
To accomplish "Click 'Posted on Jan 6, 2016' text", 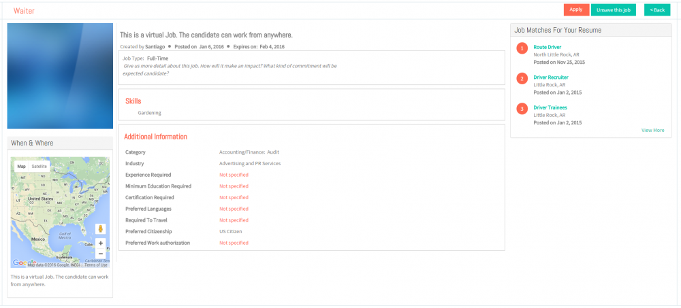I will (x=198, y=46).
